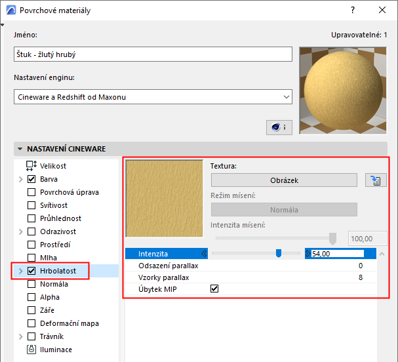The height and width of the screenshot is (362, 398).
Task: Click the Obrázek texture button
Action: (284, 180)
